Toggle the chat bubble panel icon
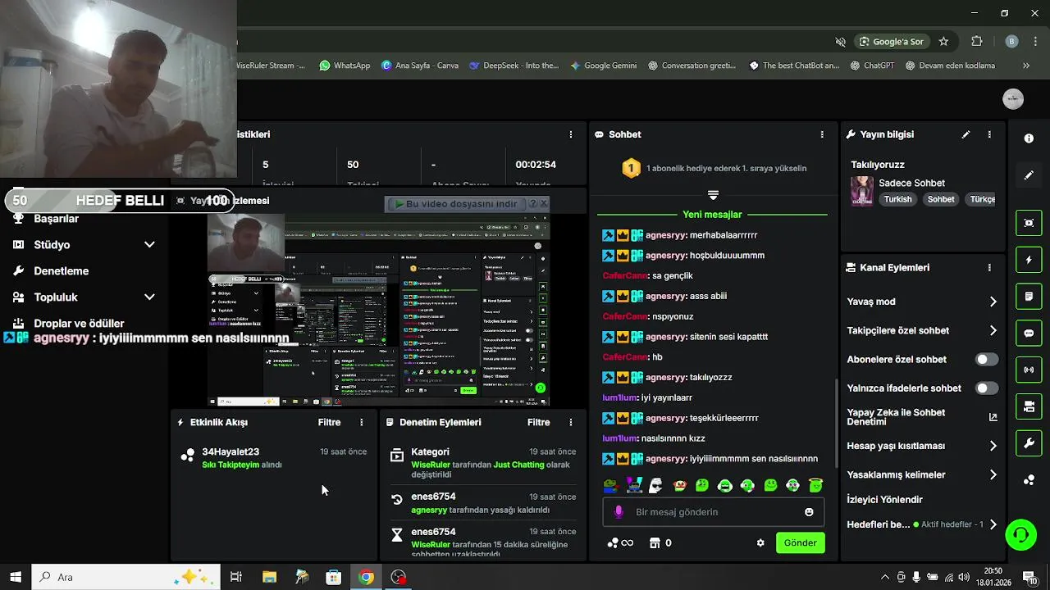Screen dimensions: 1050x590 tap(1029, 334)
